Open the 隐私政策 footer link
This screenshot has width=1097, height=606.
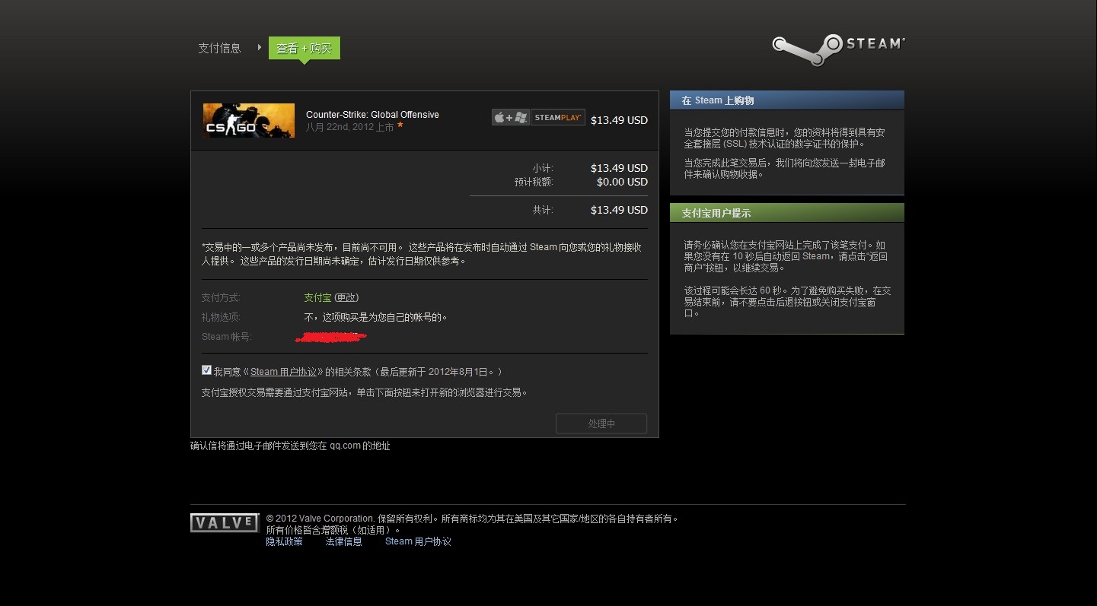tap(284, 541)
